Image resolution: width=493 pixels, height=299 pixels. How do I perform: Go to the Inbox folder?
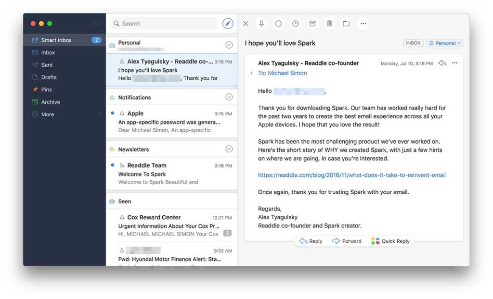coord(65,52)
